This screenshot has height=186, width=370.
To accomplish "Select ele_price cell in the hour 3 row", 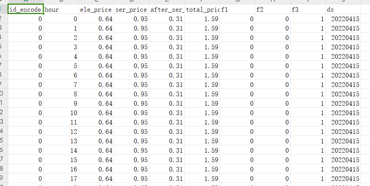I will tap(96, 47).
